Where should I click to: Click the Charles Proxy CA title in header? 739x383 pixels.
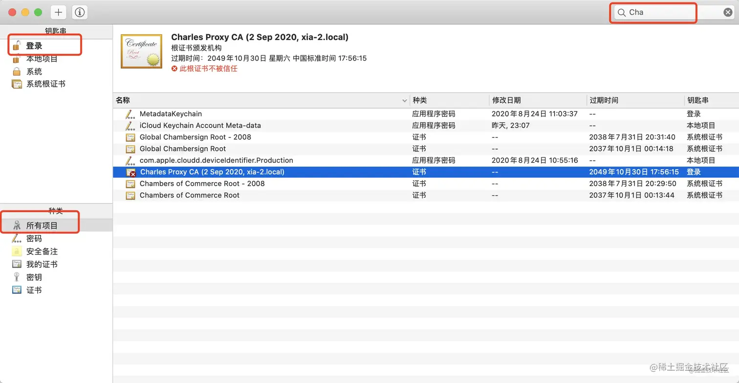[260, 37]
